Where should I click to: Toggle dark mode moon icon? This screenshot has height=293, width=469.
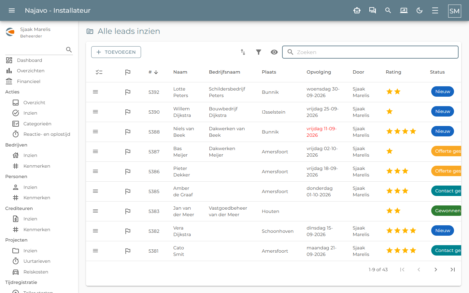coord(419,10)
